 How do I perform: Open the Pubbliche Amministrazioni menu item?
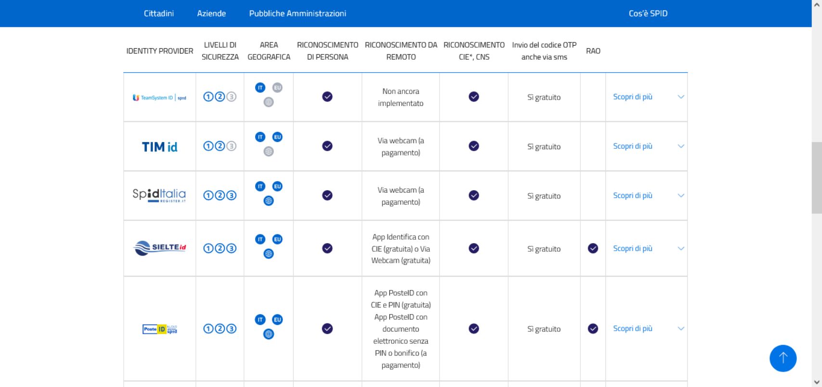pos(297,13)
